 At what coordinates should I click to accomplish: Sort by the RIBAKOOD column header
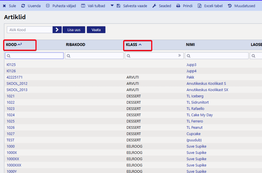point(75,45)
